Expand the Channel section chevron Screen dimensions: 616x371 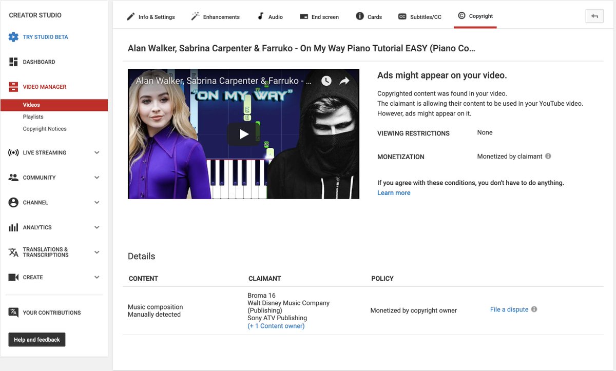(97, 203)
